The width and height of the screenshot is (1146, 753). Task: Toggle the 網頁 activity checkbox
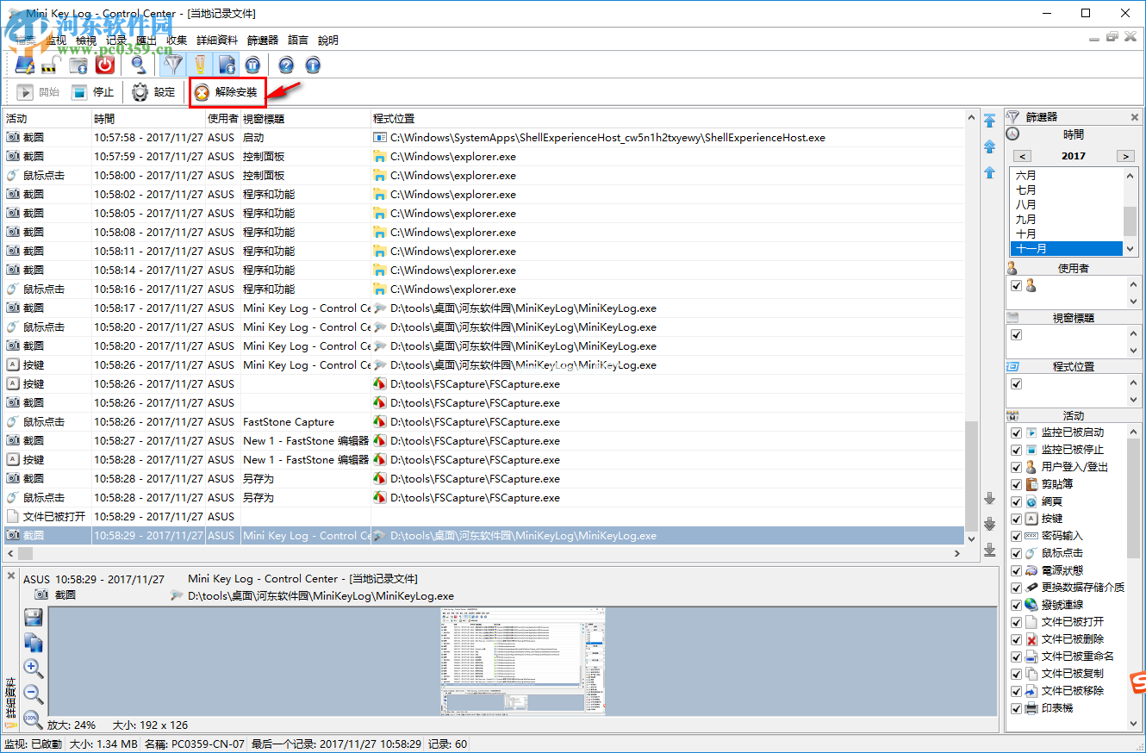1017,501
